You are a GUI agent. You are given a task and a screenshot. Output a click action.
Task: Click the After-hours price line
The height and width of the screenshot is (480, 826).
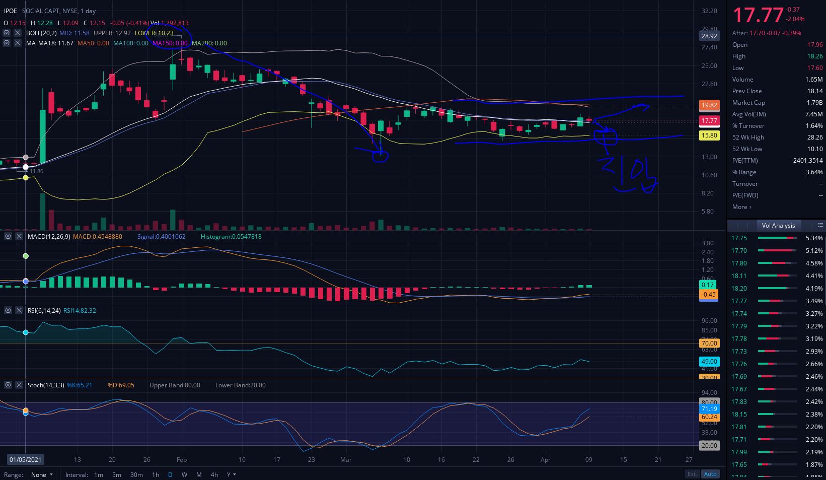point(767,33)
